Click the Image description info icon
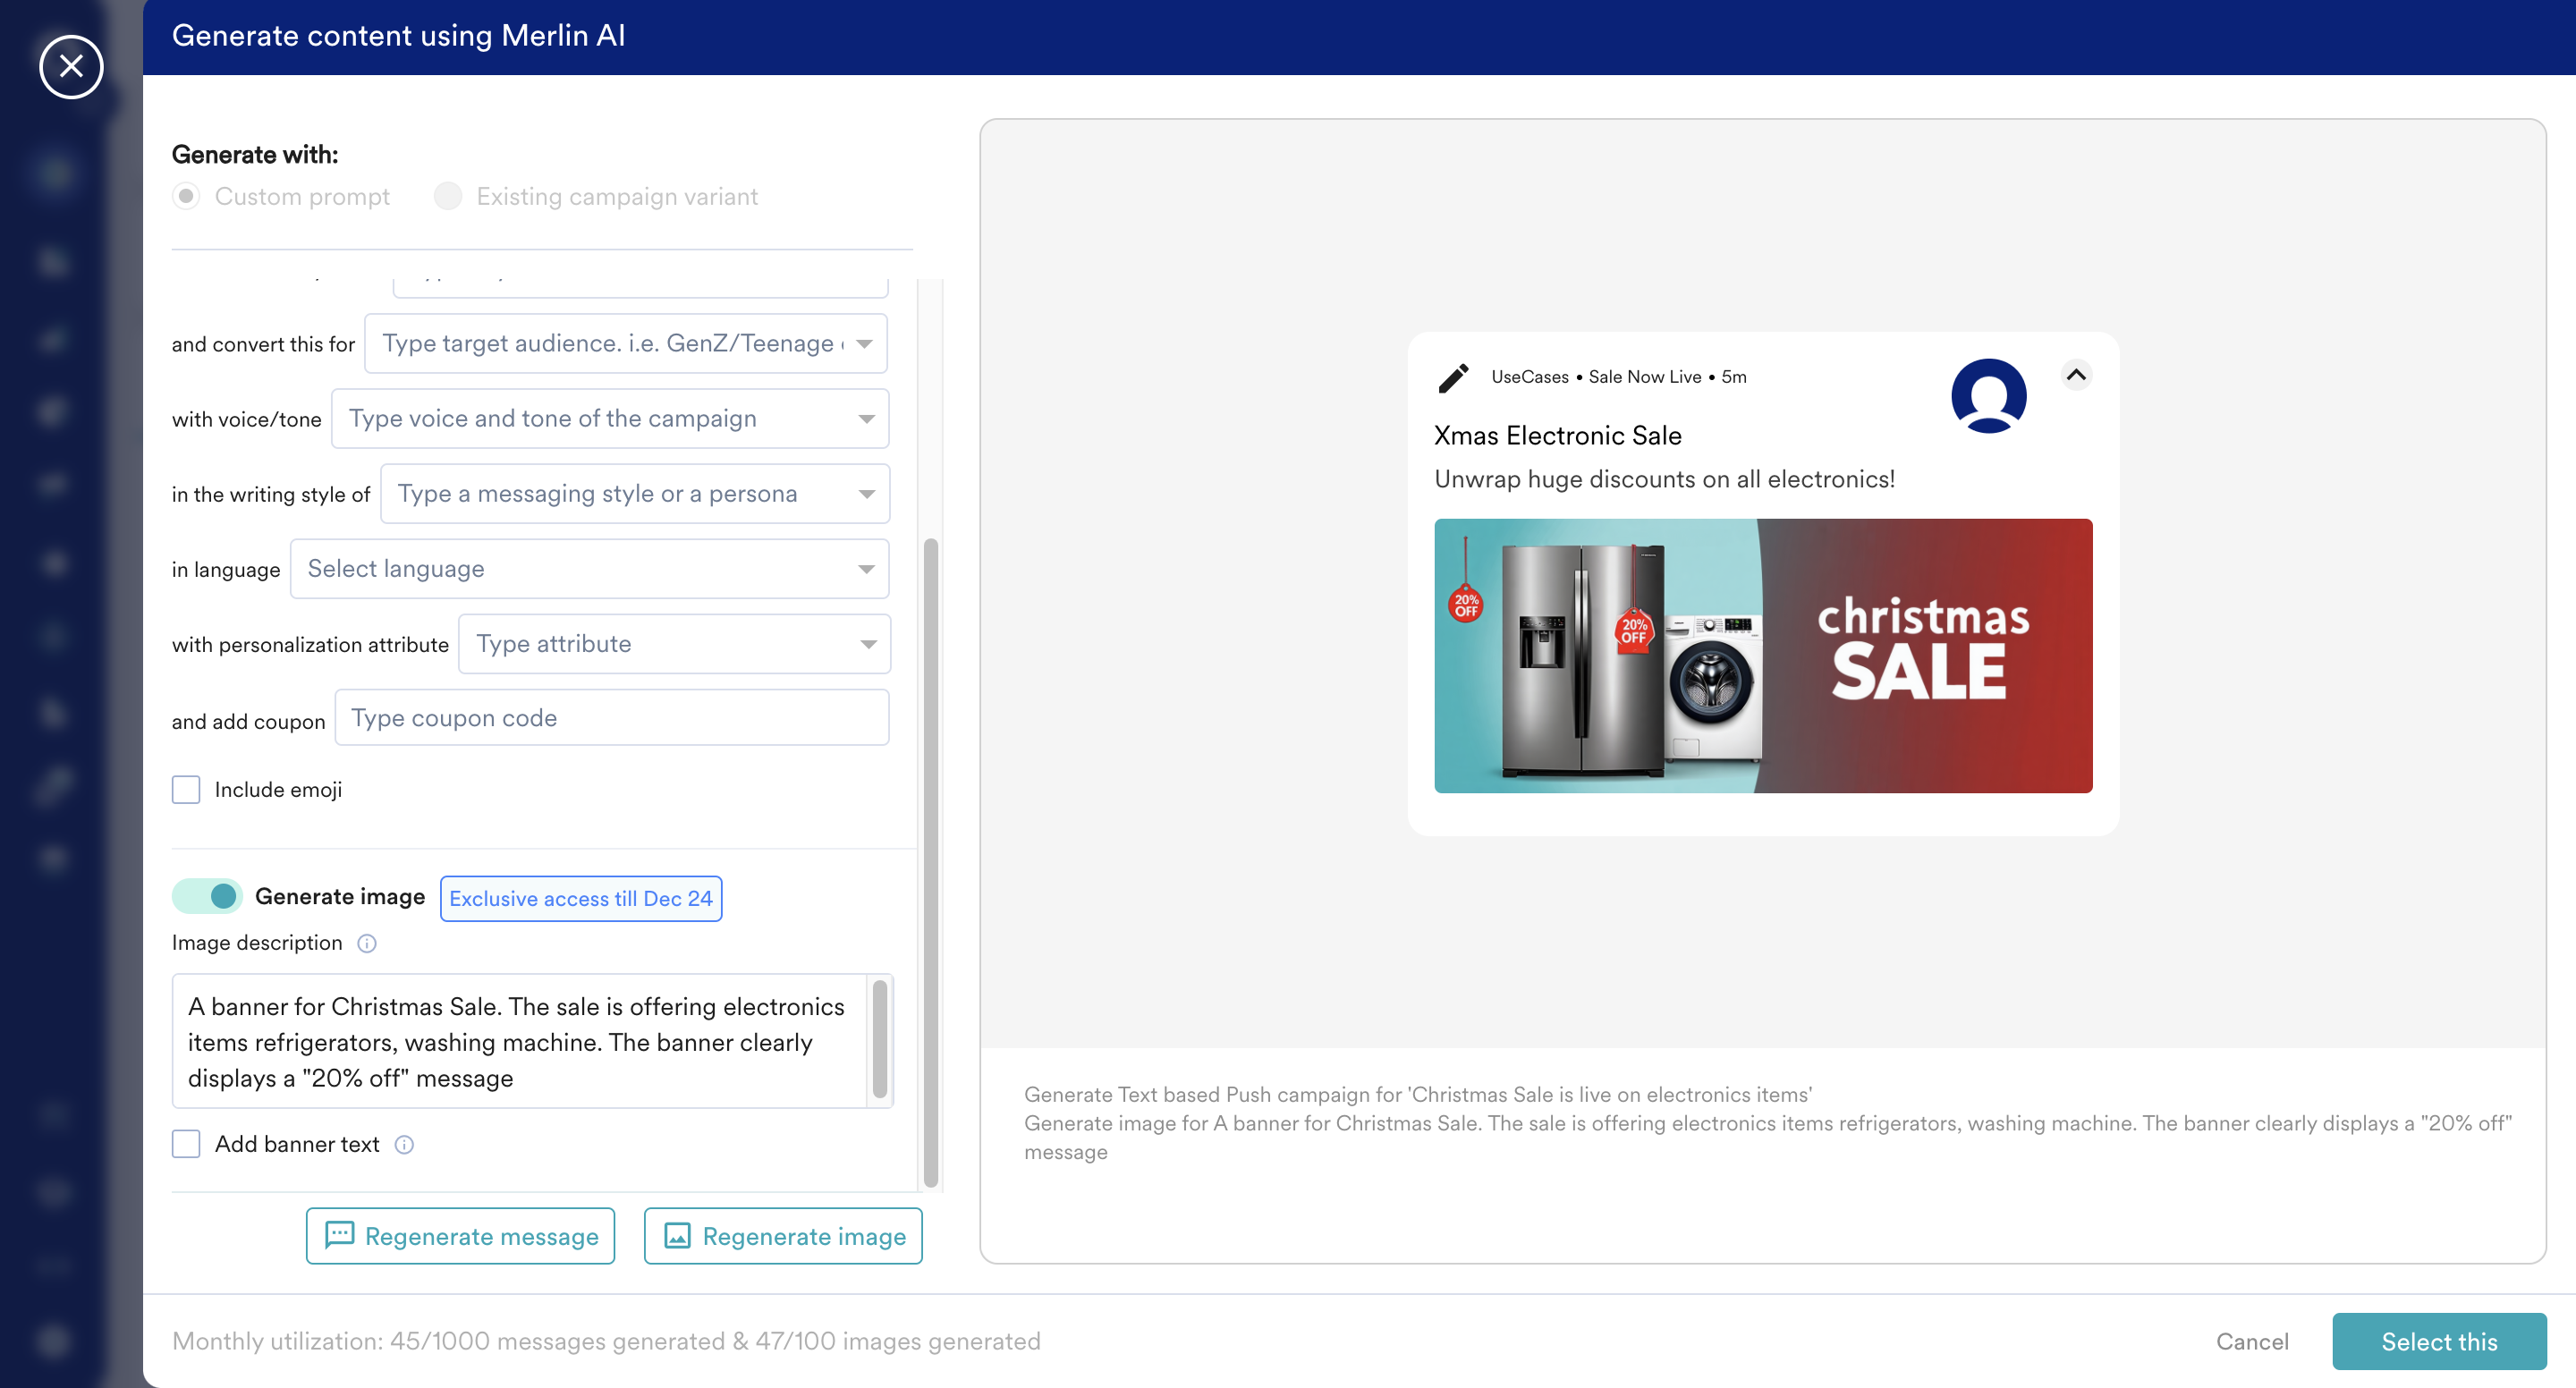Screen dimensions: 2576x1388 (x=367, y=943)
